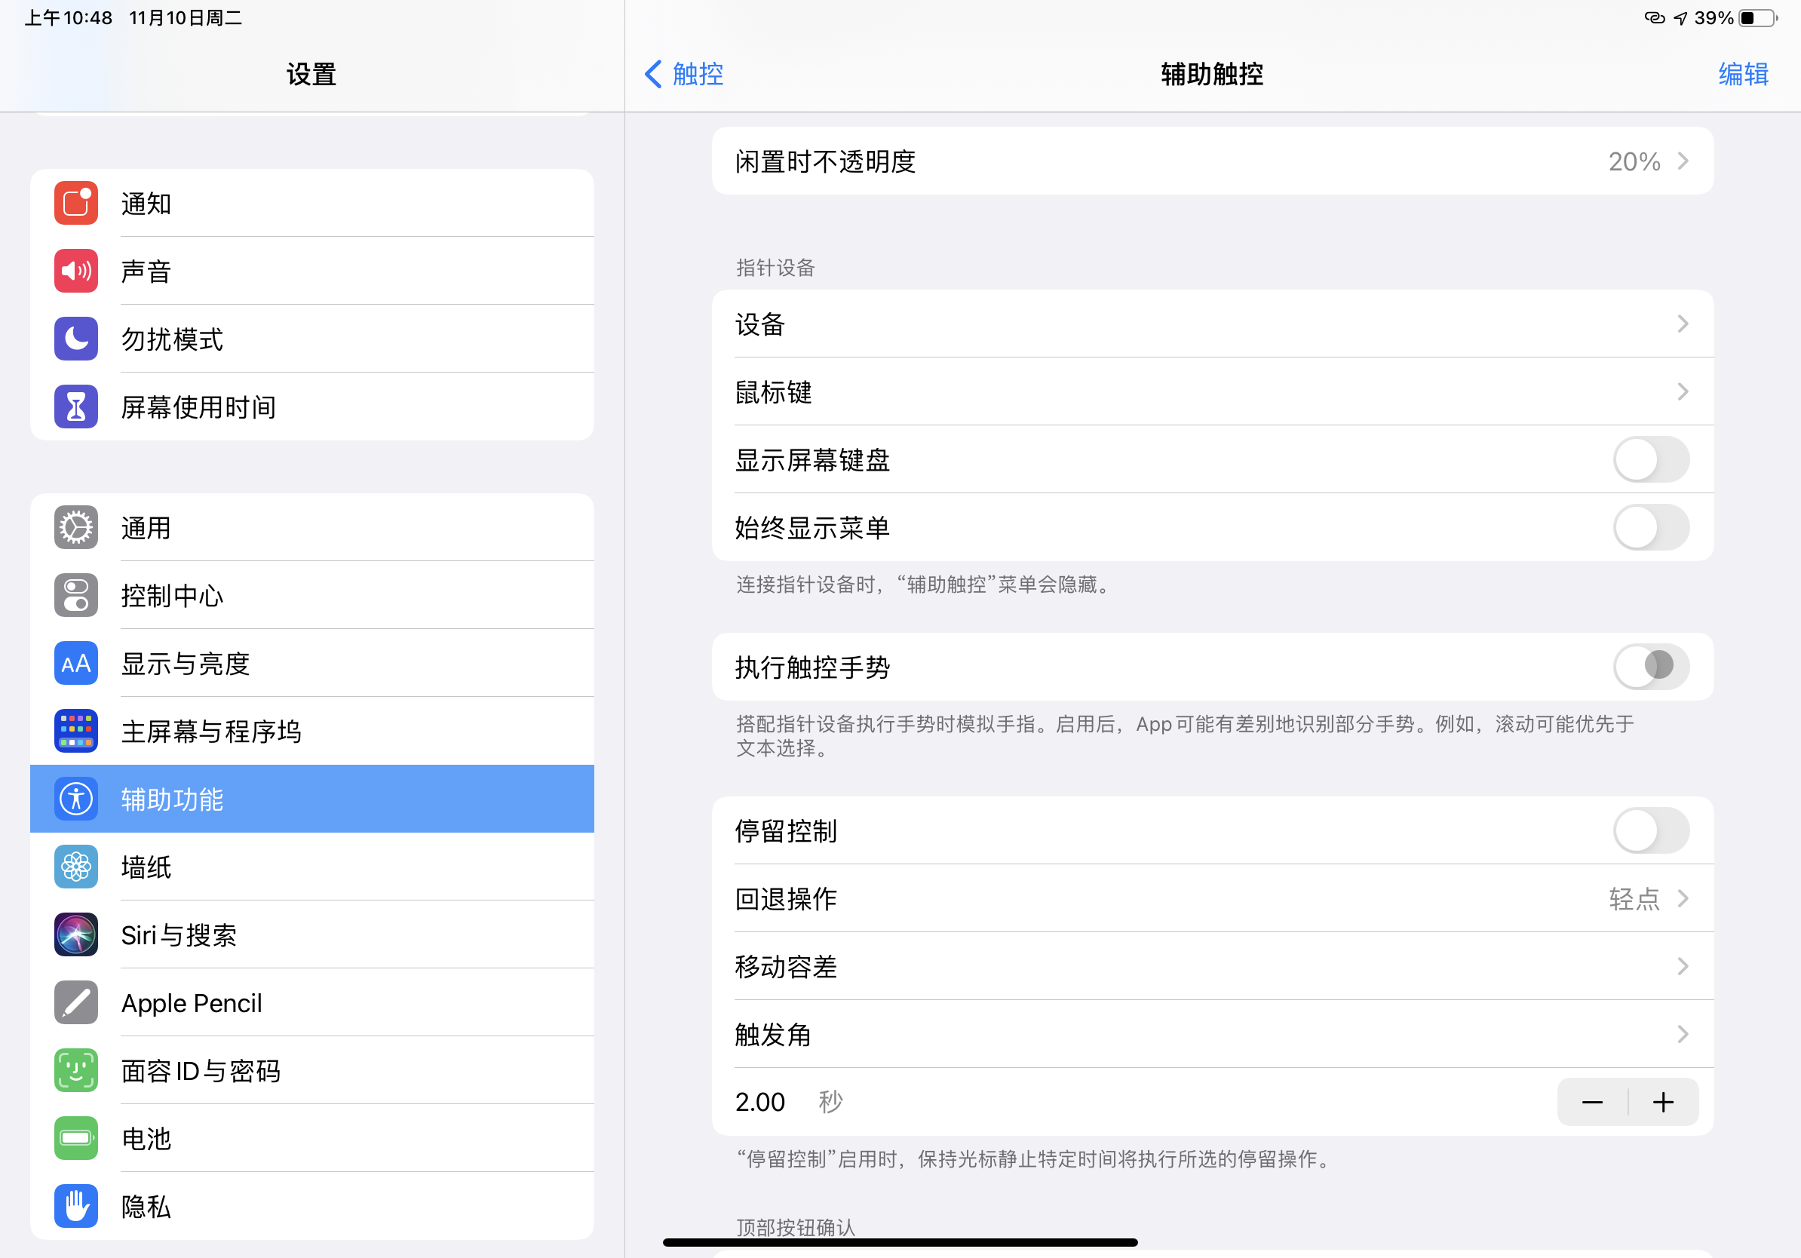Open Face ID settings via the green face icon
The height and width of the screenshot is (1258, 1801).
(x=76, y=1069)
